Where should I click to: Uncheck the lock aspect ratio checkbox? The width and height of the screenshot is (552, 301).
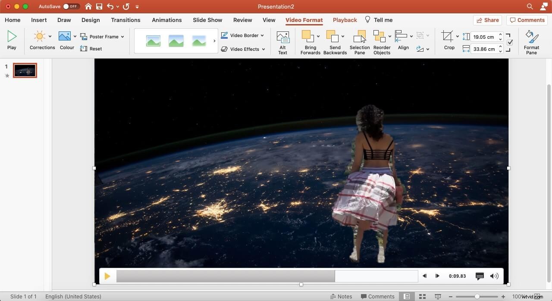click(x=510, y=42)
